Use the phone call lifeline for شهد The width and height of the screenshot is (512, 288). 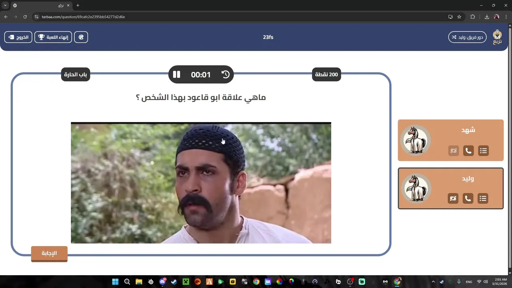point(468,151)
